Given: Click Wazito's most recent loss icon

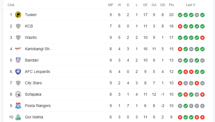Looking at the screenshot, I should click(x=202, y=38).
